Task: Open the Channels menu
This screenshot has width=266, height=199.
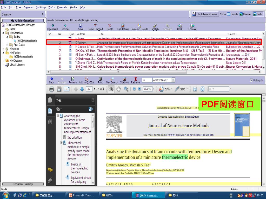Action: coord(62,8)
